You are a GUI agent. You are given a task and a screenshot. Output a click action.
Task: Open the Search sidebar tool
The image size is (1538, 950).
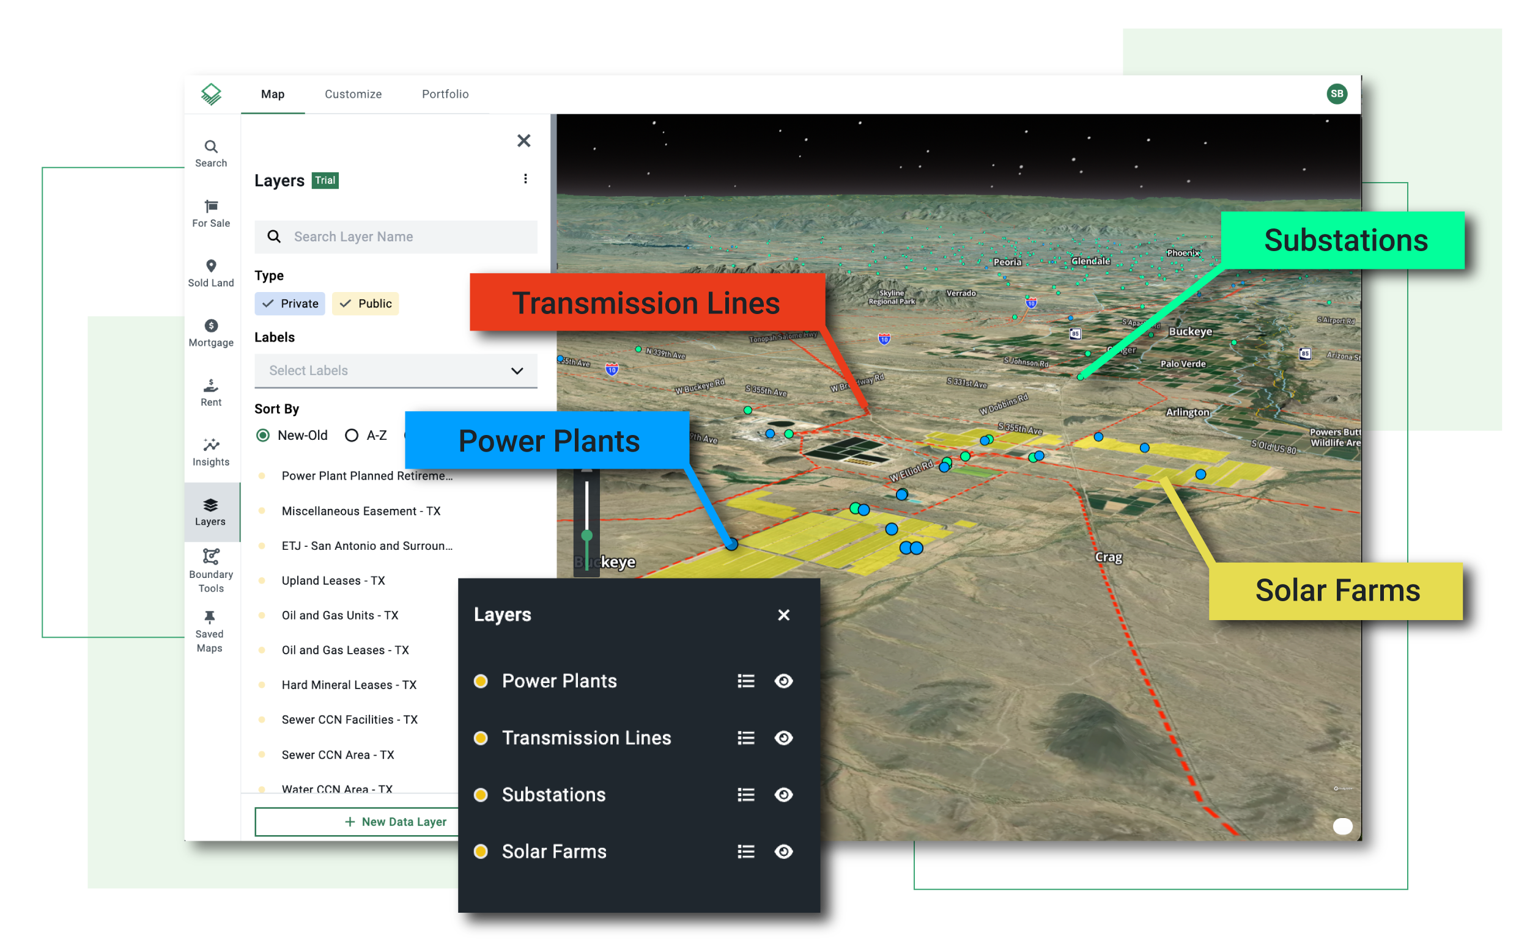coord(210,153)
